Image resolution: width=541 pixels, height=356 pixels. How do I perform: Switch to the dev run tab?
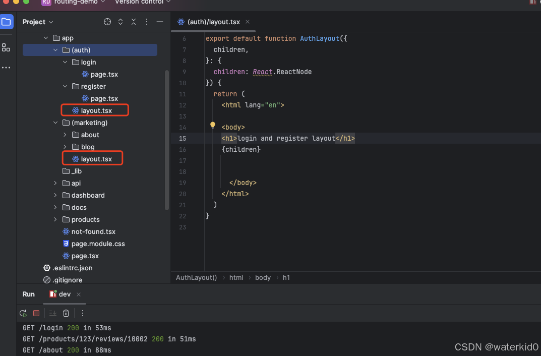[x=65, y=293]
